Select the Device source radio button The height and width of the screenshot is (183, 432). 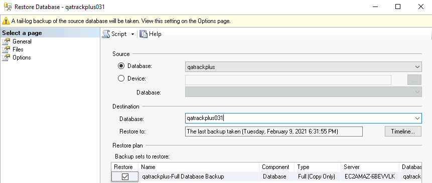click(x=121, y=78)
